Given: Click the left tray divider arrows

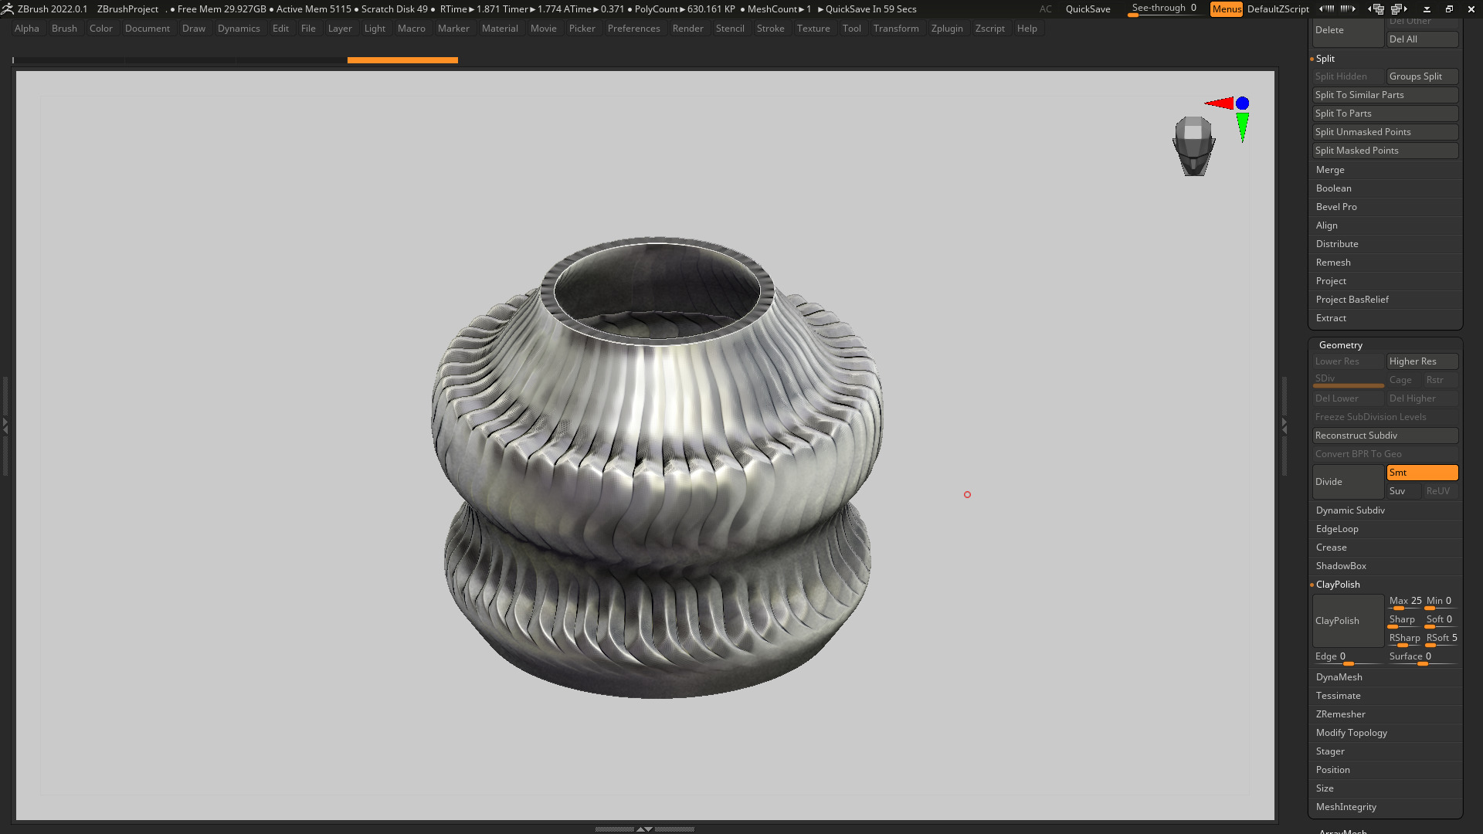Looking at the screenshot, I should 5,425.
